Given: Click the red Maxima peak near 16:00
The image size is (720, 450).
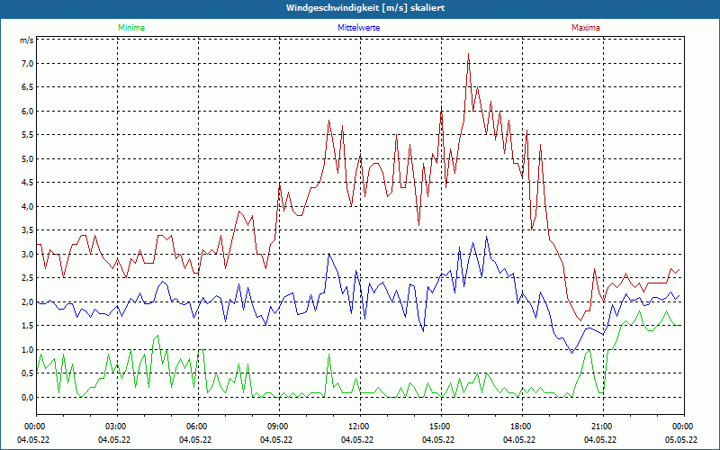Looking at the screenshot, I should click(468, 54).
